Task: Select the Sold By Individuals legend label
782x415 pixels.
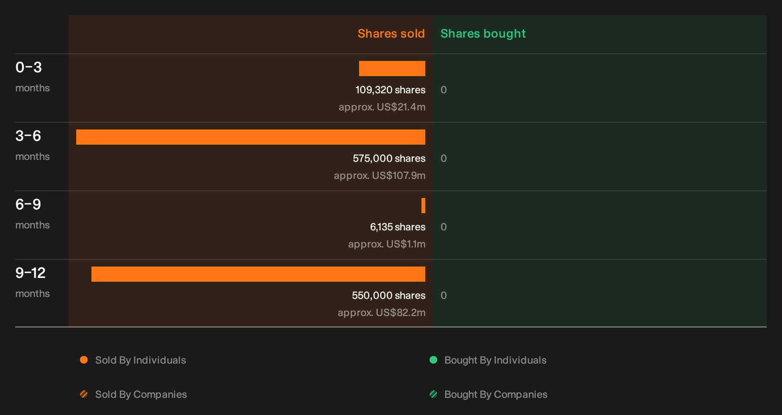Action: click(140, 360)
